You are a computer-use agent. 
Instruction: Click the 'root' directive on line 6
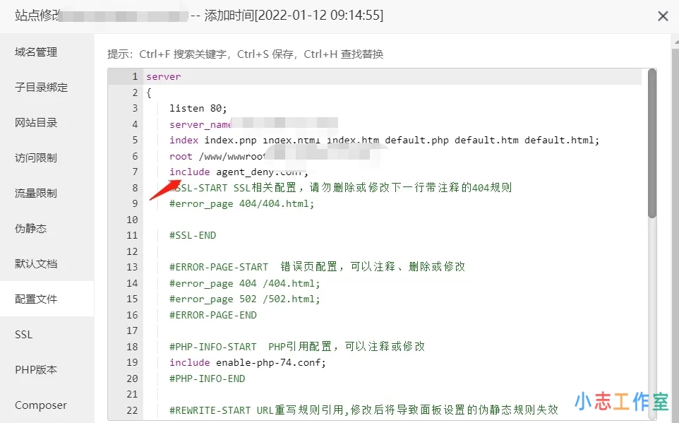(x=181, y=156)
